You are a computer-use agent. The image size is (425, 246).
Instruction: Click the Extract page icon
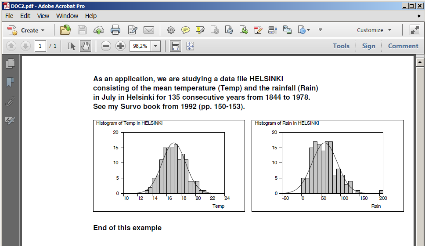(244, 30)
